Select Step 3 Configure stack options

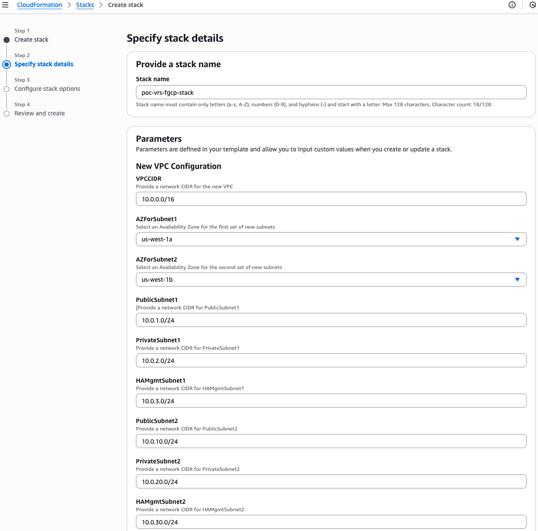(47, 89)
